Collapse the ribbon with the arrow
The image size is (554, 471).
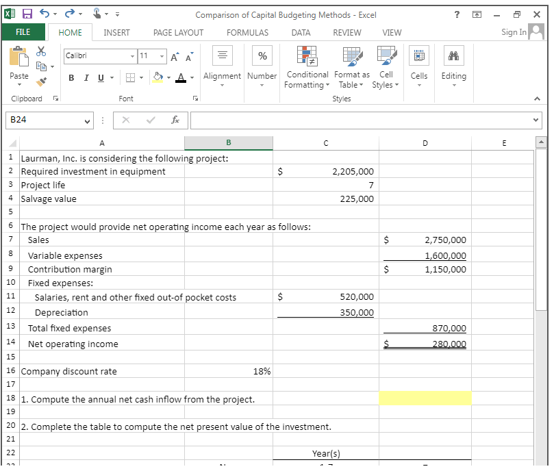coord(537,99)
